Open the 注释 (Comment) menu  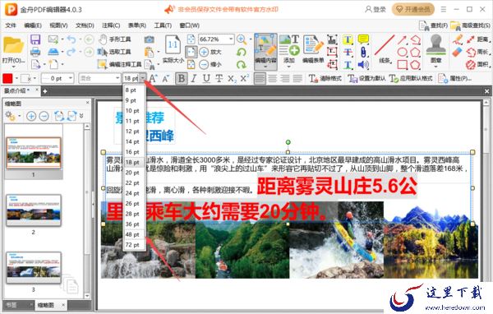tap(111, 25)
